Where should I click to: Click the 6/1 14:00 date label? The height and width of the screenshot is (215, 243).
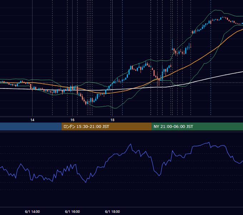32,211
